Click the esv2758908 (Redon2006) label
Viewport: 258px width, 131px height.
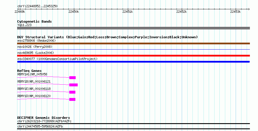click(37, 41)
